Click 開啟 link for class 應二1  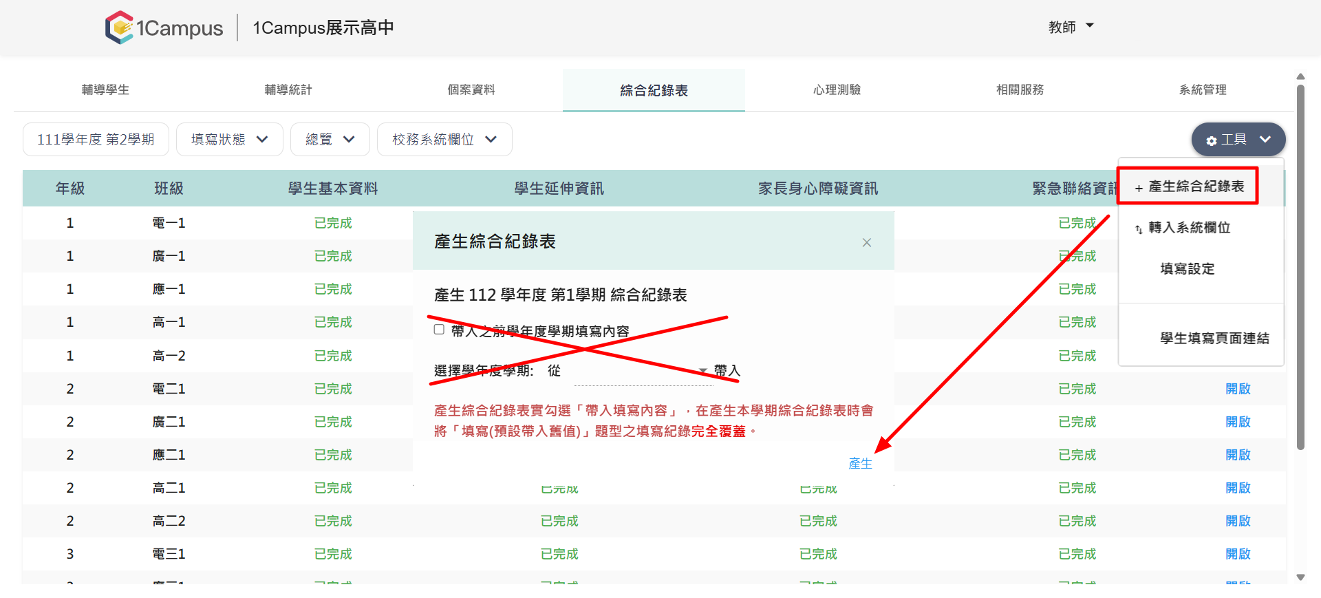coord(1238,455)
